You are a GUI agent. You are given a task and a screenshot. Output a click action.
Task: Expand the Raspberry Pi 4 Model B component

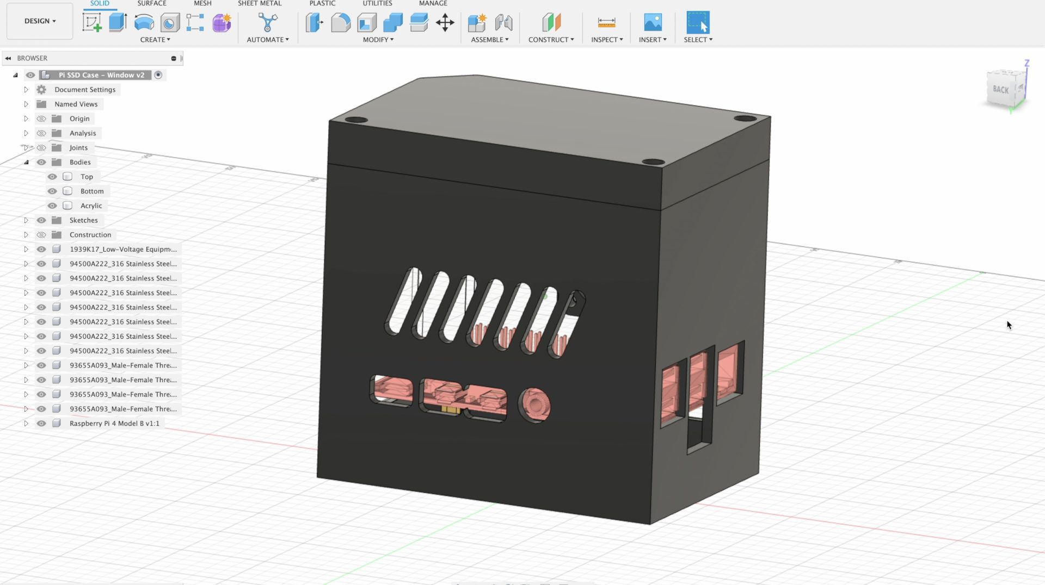tap(26, 423)
